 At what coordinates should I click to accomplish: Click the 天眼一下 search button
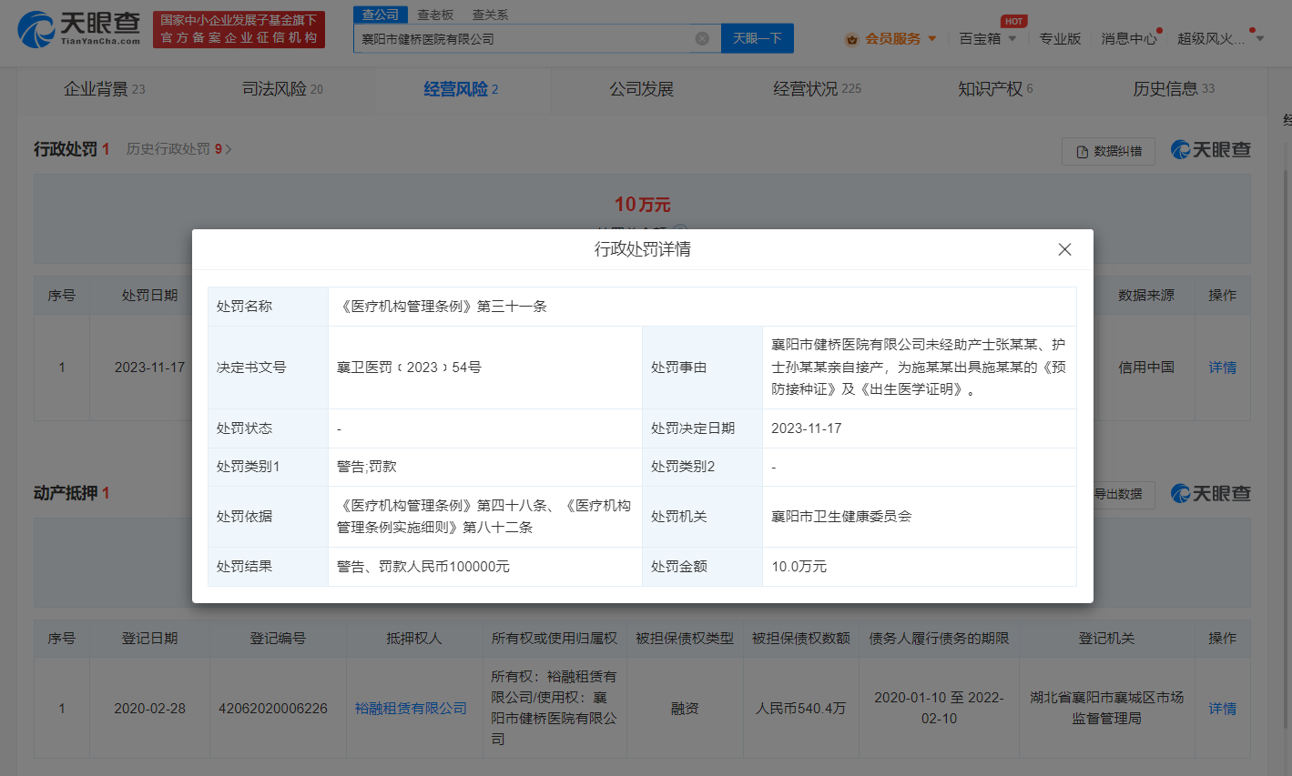(x=758, y=38)
